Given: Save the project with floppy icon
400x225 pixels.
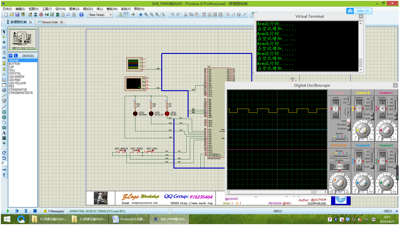Looking at the screenshot, I should 17,15.
